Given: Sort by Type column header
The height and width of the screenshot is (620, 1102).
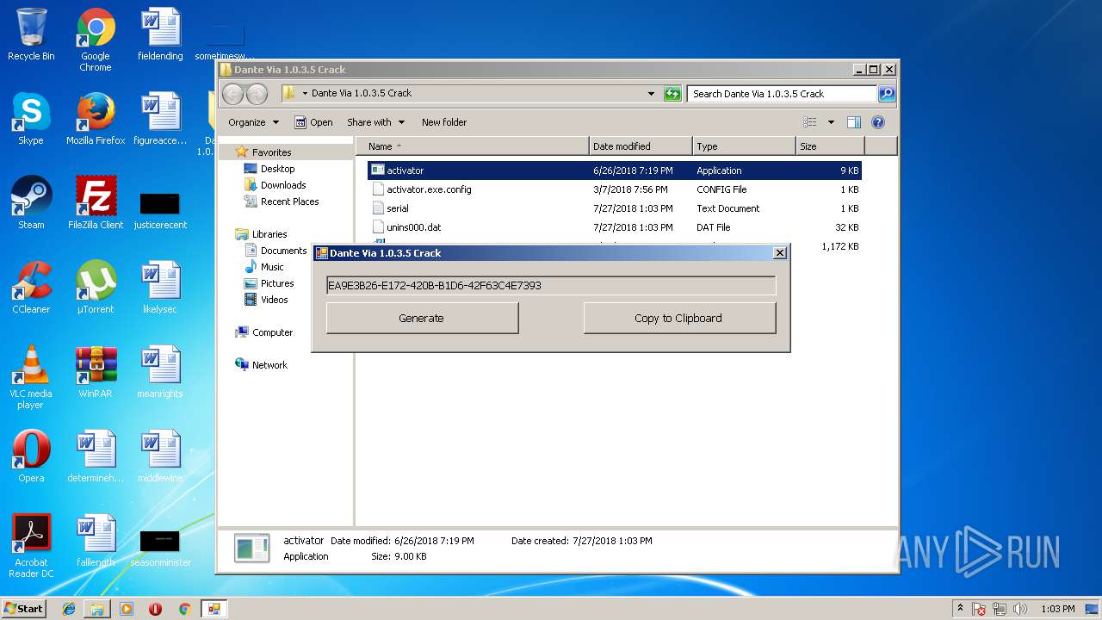Looking at the screenshot, I should click(x=744, y=146).
